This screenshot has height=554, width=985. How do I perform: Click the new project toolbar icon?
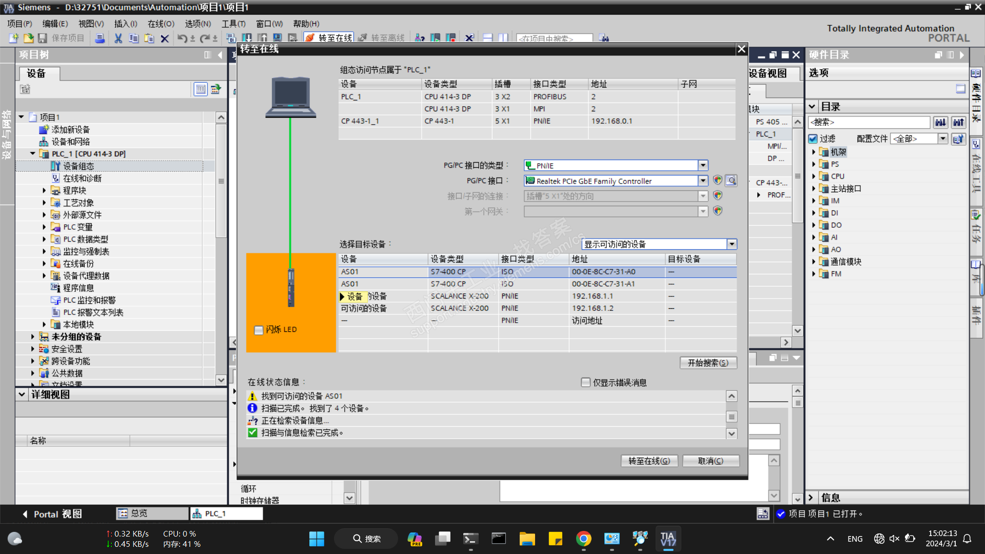(x=14, y=38)
